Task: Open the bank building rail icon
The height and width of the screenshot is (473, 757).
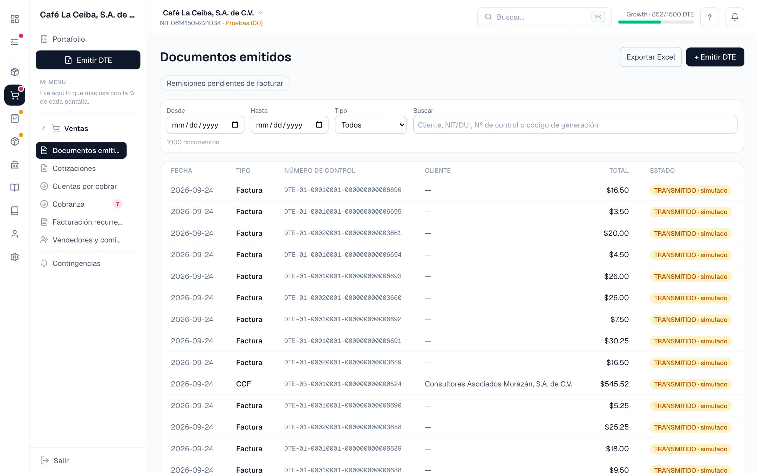Action: pyautogui.click(x=15, y=164)
